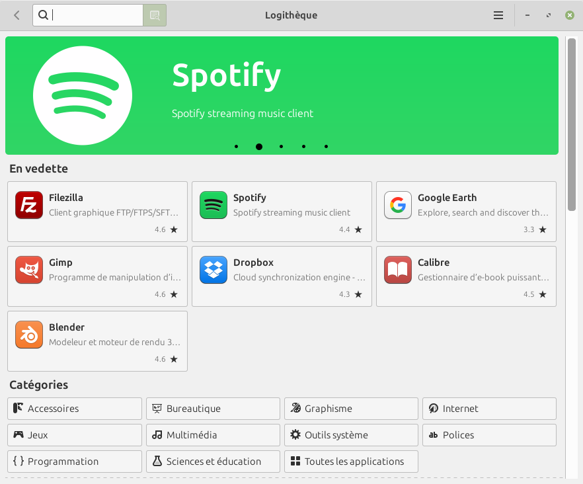
Task: Click the Calibre book icon
Action: 398,270
